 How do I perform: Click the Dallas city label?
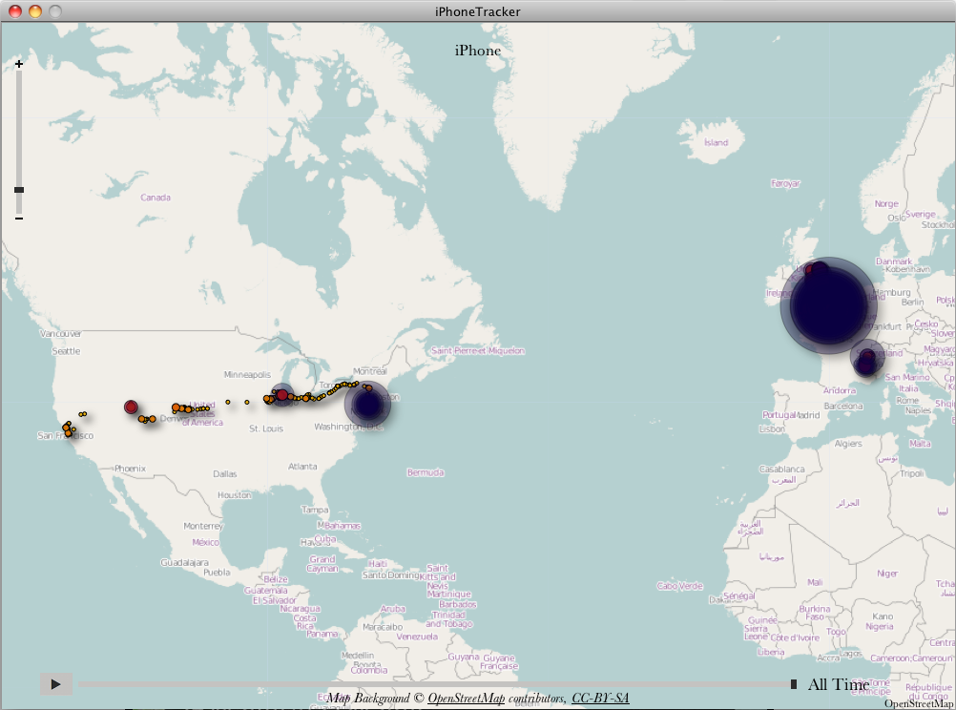pos(225,474)
